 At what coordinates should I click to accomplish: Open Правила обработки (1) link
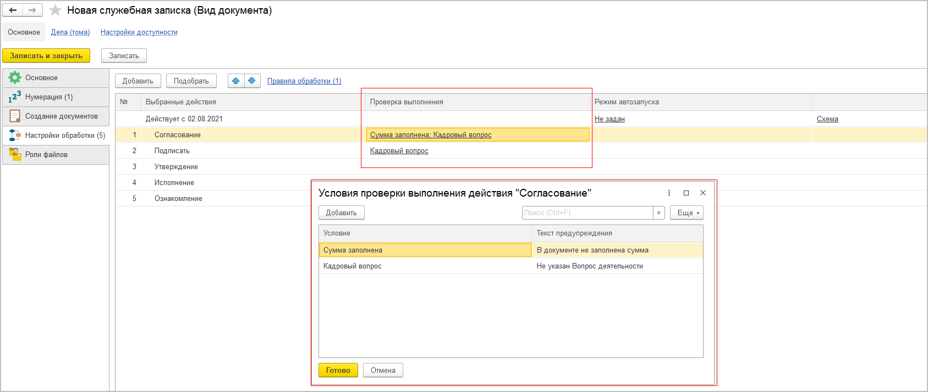(304, 81)
